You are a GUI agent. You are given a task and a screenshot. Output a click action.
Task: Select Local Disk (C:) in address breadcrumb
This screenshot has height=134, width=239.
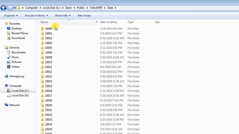click(x=52, y=8)
